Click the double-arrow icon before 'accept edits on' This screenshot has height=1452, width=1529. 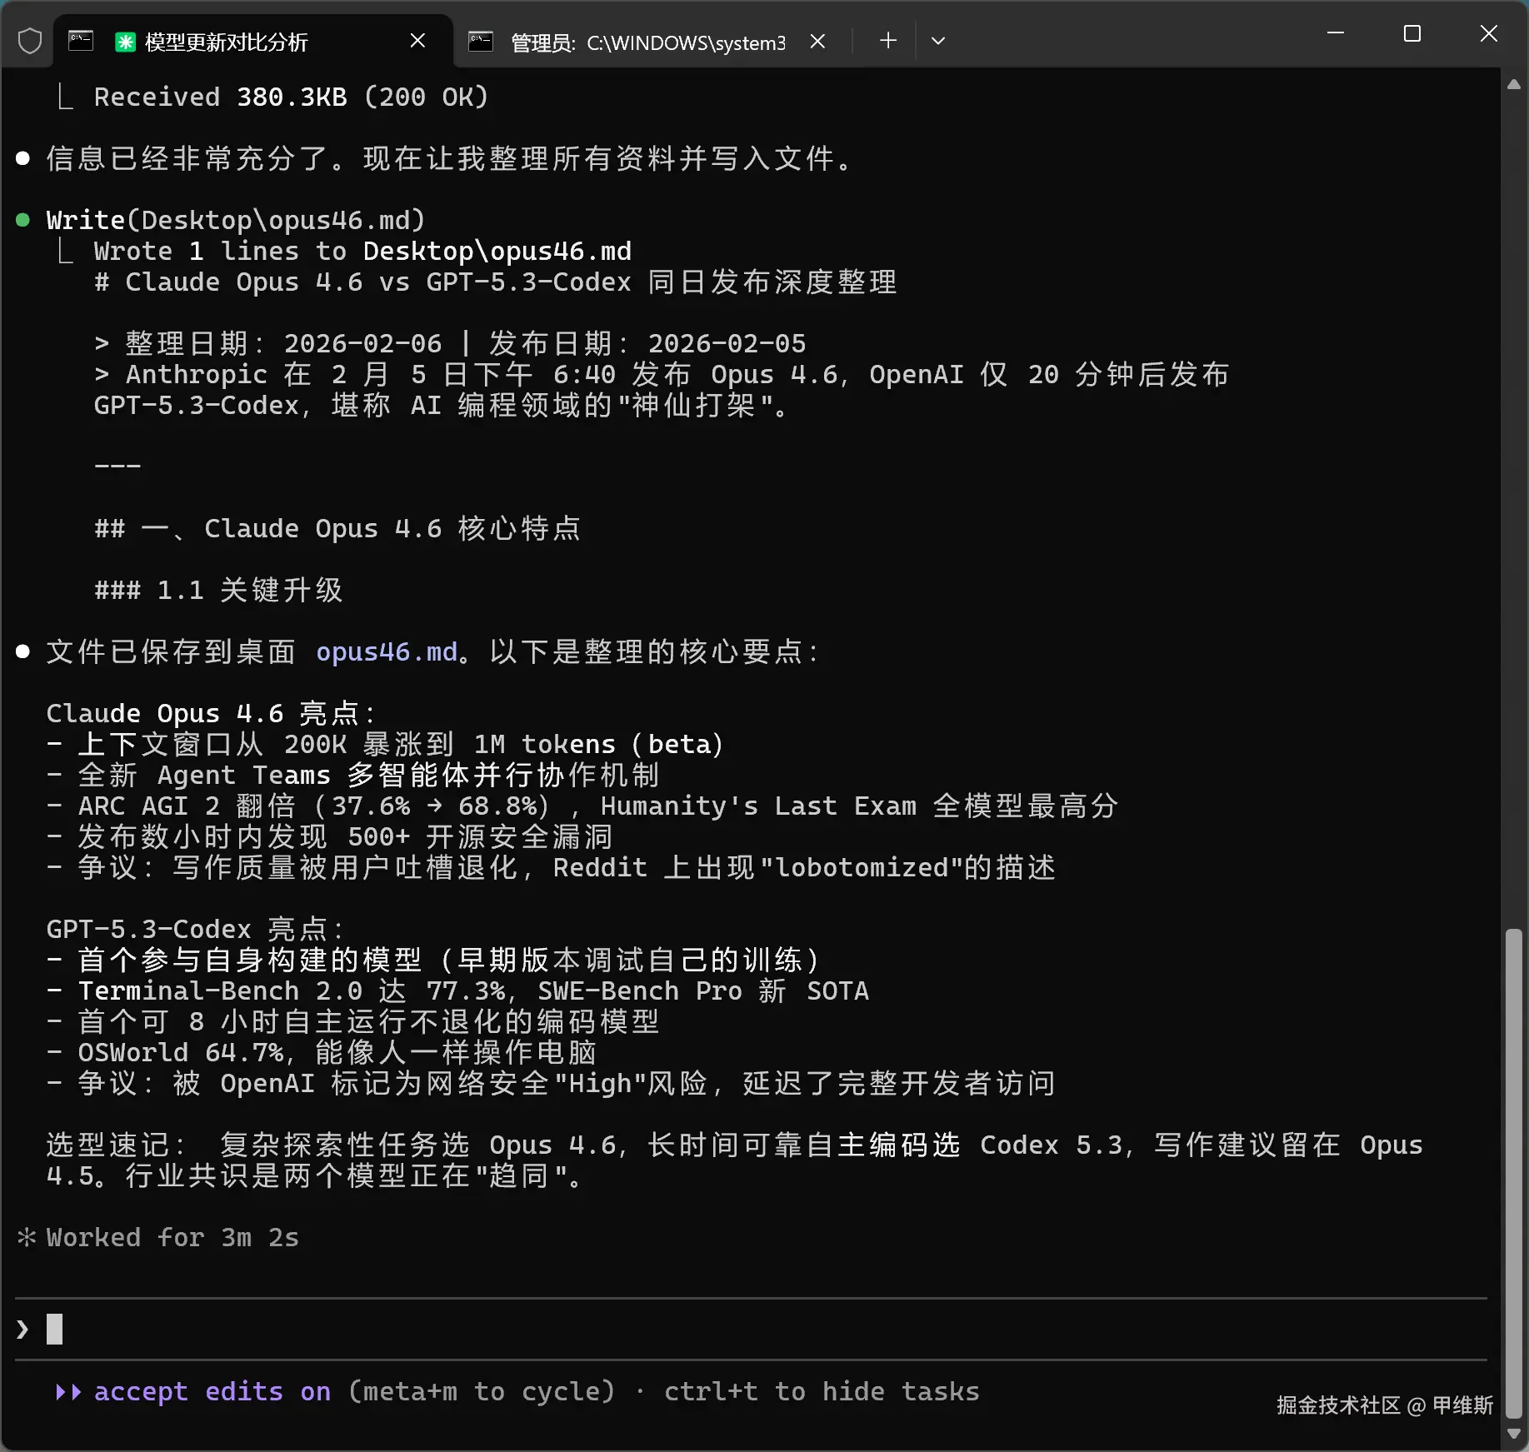point(68,1391)
